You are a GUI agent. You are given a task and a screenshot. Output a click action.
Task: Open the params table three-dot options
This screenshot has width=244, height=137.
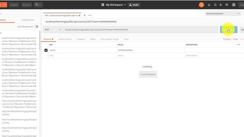click(239, 45)
